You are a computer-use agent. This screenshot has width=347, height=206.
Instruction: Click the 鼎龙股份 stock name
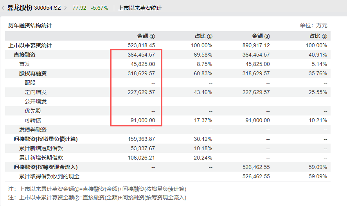pos(20,8)
